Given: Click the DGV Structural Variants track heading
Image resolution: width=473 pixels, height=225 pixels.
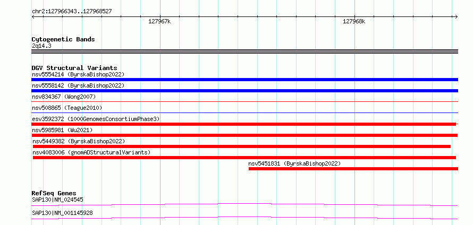Looking at the screenshot, I should pos(74,68).
